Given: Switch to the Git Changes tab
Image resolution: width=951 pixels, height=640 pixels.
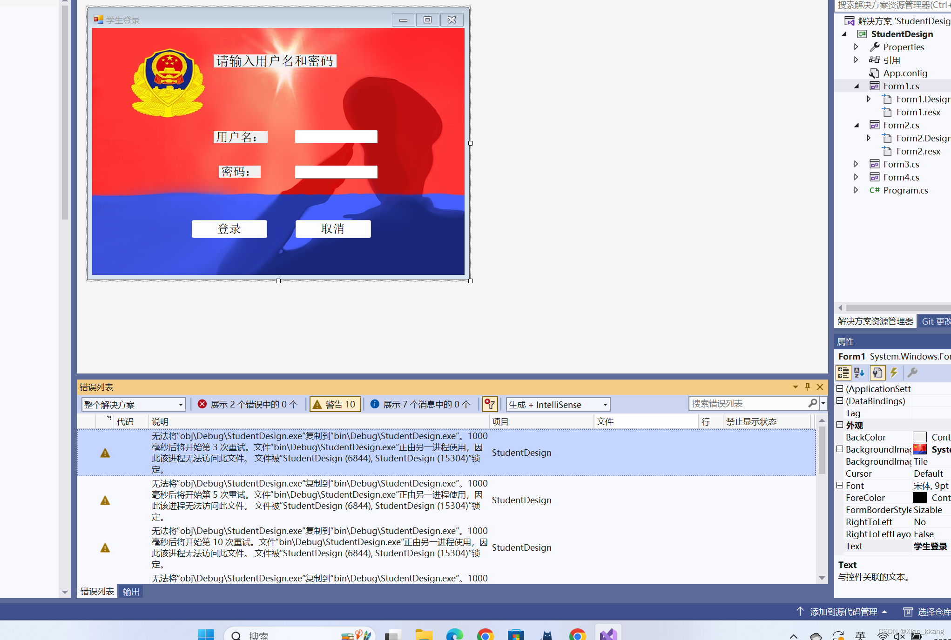Looking at the screenshot, I should (x=935, y=321).
